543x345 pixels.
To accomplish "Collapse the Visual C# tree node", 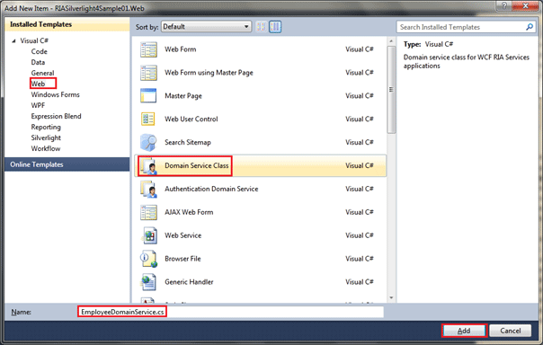I will [x=13, y=40].
